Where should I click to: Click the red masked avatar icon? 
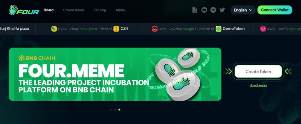[x=155, y=29]
